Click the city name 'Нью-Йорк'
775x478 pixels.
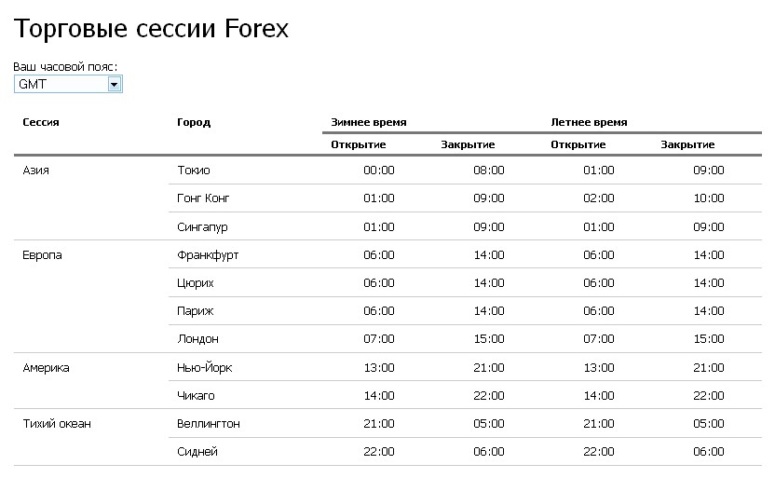tap(205, 368)
